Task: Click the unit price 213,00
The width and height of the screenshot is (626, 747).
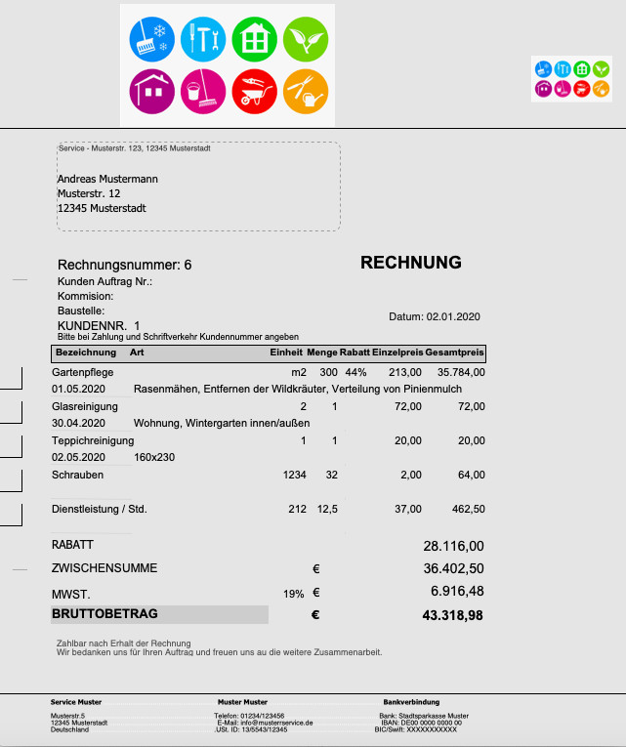Action: [405, 373]
